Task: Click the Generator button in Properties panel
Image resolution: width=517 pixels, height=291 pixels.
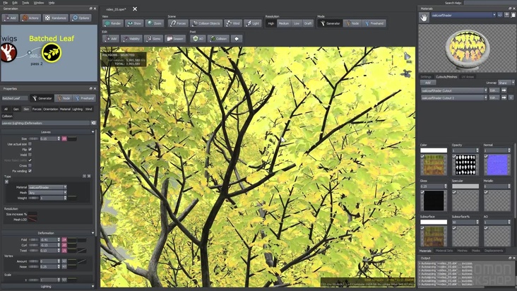Action: tap(42, 98)
